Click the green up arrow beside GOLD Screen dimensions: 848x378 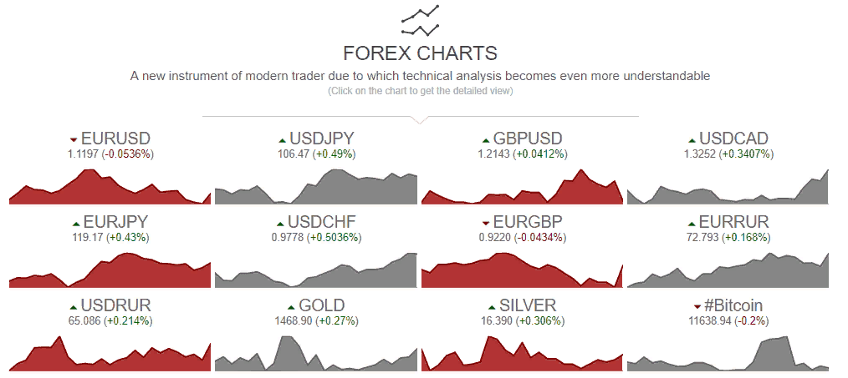click(x=291, y=307)
